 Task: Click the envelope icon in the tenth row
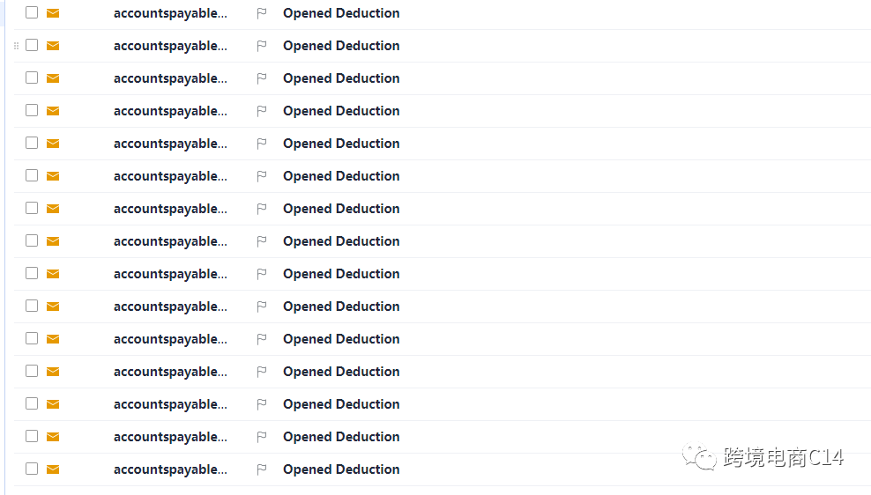[53, 307]
